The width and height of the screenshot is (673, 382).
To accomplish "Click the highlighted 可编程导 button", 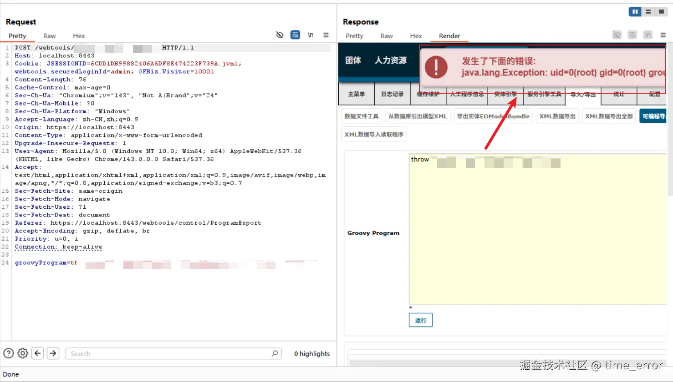I will (653, 116).
